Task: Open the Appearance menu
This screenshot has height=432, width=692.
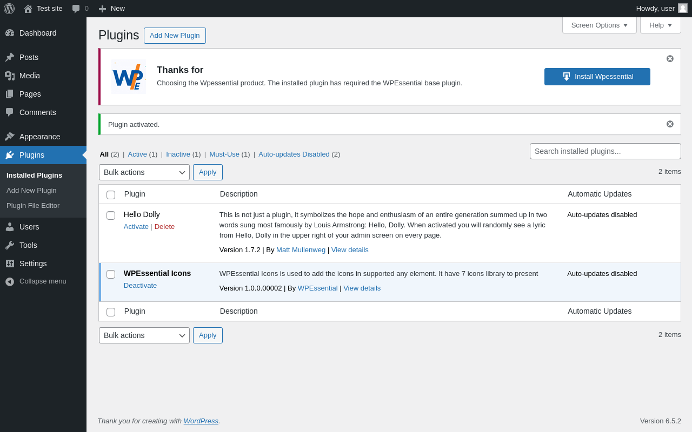Action: point(43,137)
